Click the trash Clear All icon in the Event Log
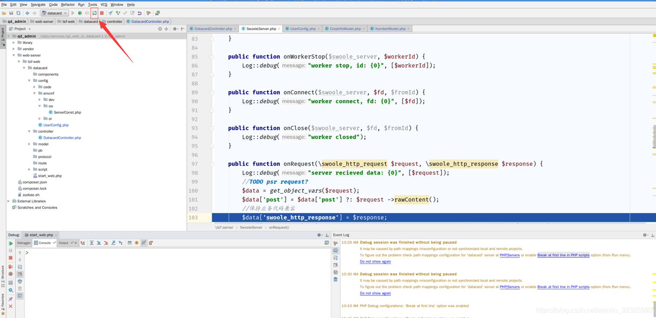This screenshot has width=656, height=318. pos(335,279)
